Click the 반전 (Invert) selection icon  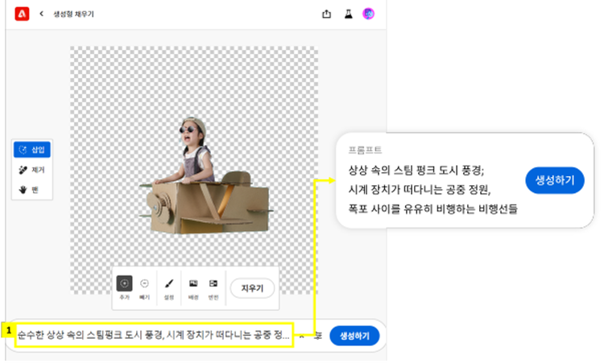click(213, 285)
